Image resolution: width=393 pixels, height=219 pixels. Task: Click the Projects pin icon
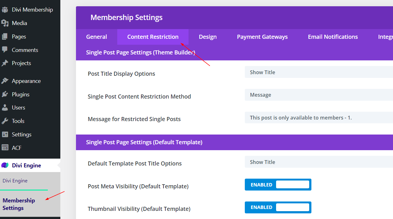click(5, 63)
